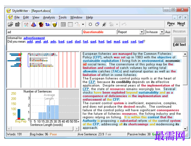Open the greyed dropdown arrow beside abc icon

pyautogui.click(x=117, y=24)
